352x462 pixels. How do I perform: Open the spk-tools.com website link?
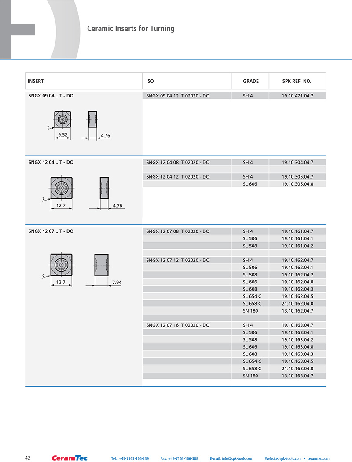click(283, 459)
